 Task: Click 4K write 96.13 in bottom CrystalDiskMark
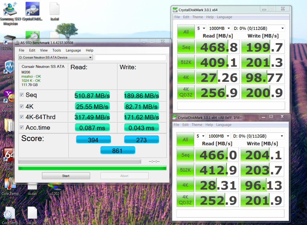[x=262, y=185]
